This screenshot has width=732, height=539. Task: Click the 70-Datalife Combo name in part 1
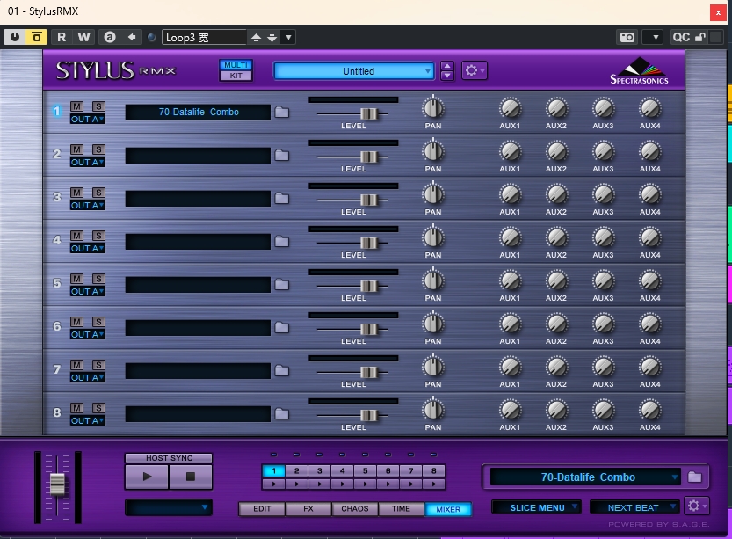click(x=199, y=112)
